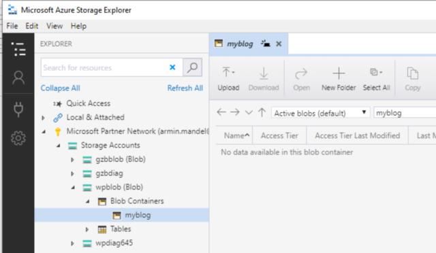The width and height of the screenshot is (436, 253).
Task: Navigate up with the up arrow
Action: (262, 112)
